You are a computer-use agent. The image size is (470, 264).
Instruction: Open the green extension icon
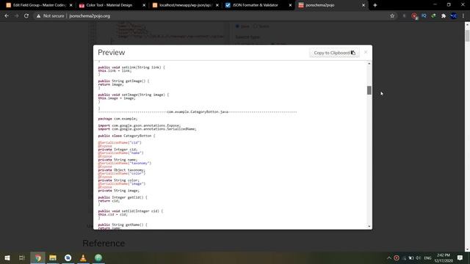(433, 16)
